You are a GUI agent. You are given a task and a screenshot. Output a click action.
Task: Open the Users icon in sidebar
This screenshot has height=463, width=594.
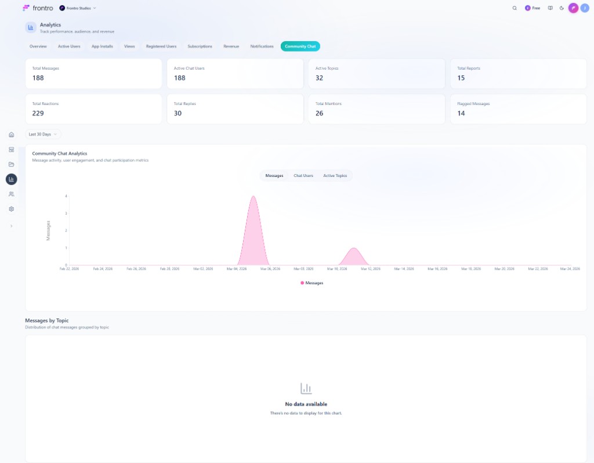(x=11, y=194)
